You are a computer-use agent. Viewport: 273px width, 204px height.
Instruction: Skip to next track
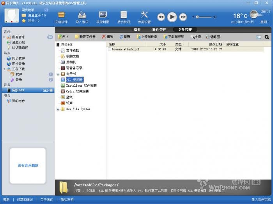(183, 17)
